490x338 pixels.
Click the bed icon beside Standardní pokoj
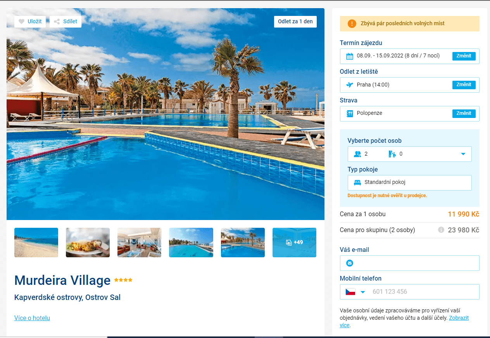tap(357, 182)
